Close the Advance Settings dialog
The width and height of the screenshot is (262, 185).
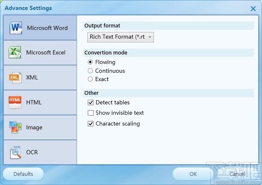point(253,9)
